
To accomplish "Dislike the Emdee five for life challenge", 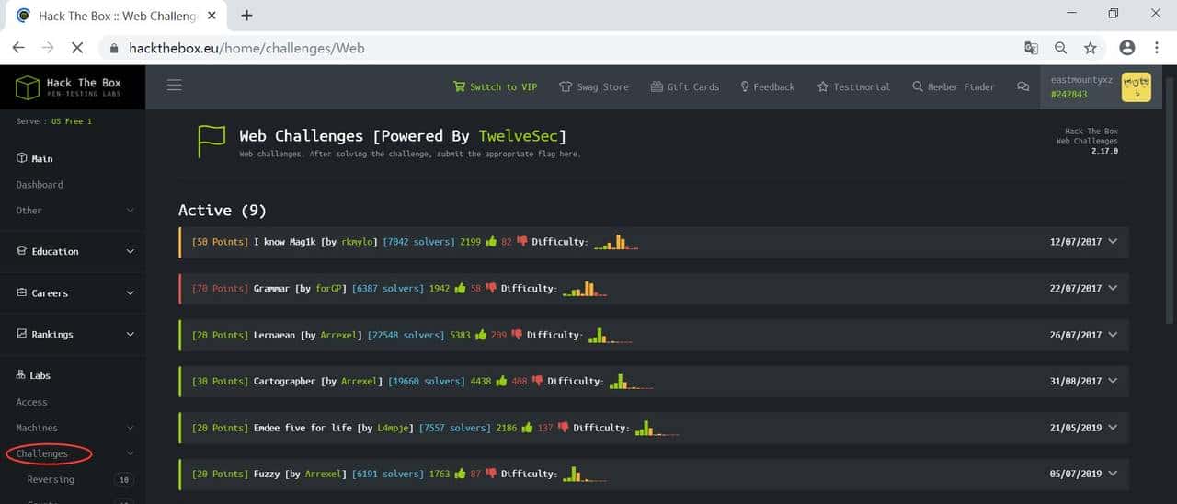I will coord(563,429).
